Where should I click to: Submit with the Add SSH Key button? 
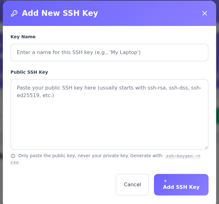(x=181, y=184)
